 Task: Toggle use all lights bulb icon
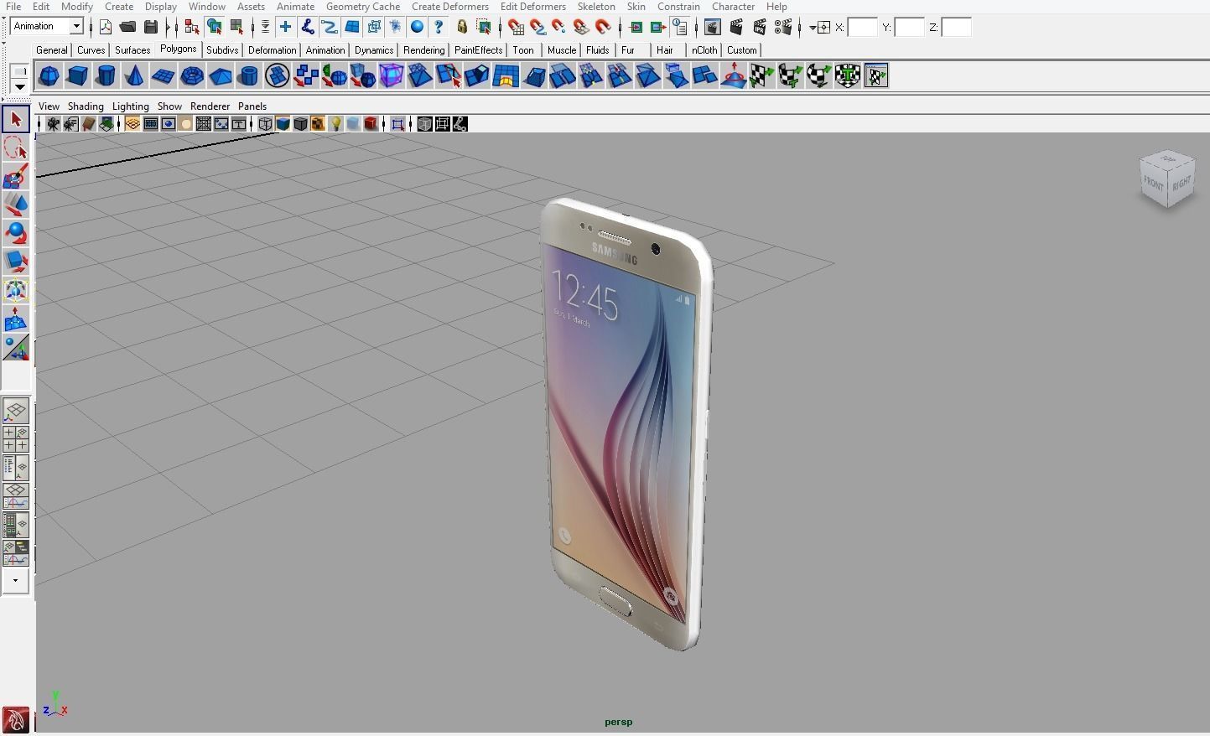tap(335, 124)
